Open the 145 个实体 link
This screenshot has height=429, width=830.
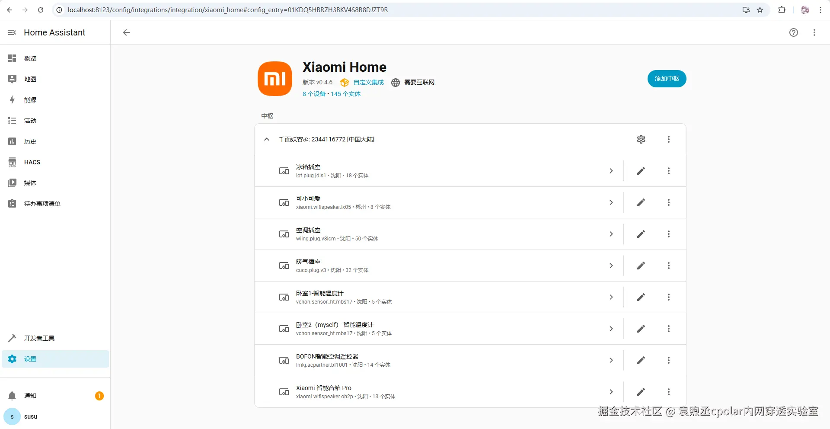tap(345, 94)
